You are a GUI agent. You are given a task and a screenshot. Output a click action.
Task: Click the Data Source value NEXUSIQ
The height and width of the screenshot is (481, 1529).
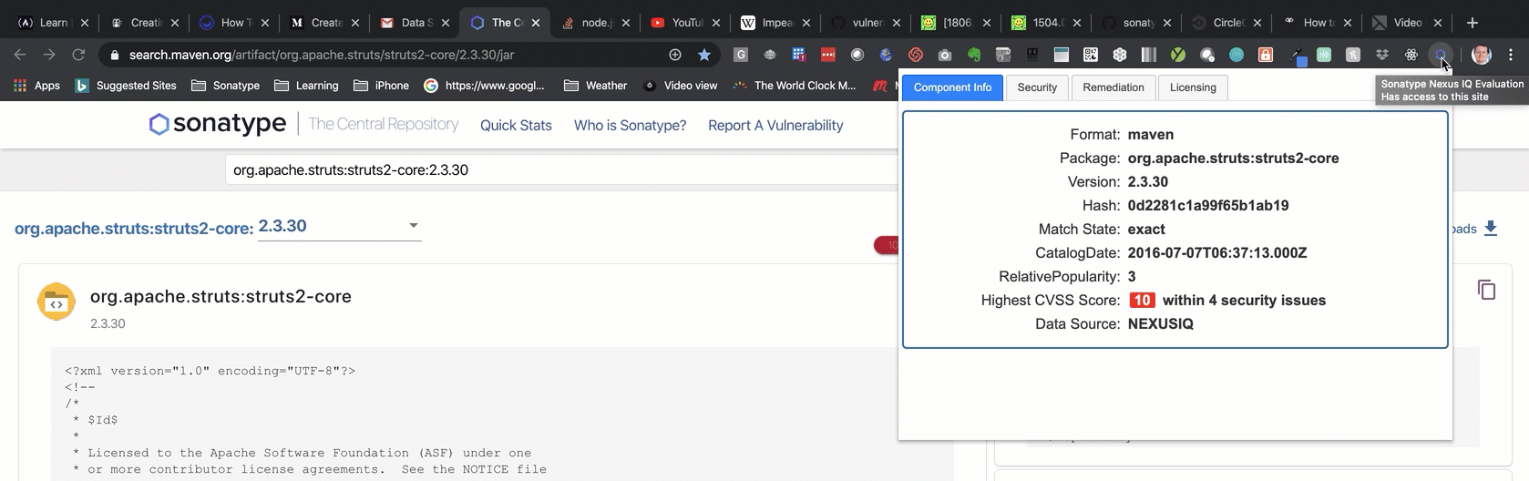1160,323
